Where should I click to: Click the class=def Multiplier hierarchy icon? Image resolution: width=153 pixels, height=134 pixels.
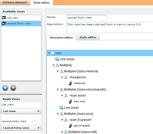coord(66,132)
